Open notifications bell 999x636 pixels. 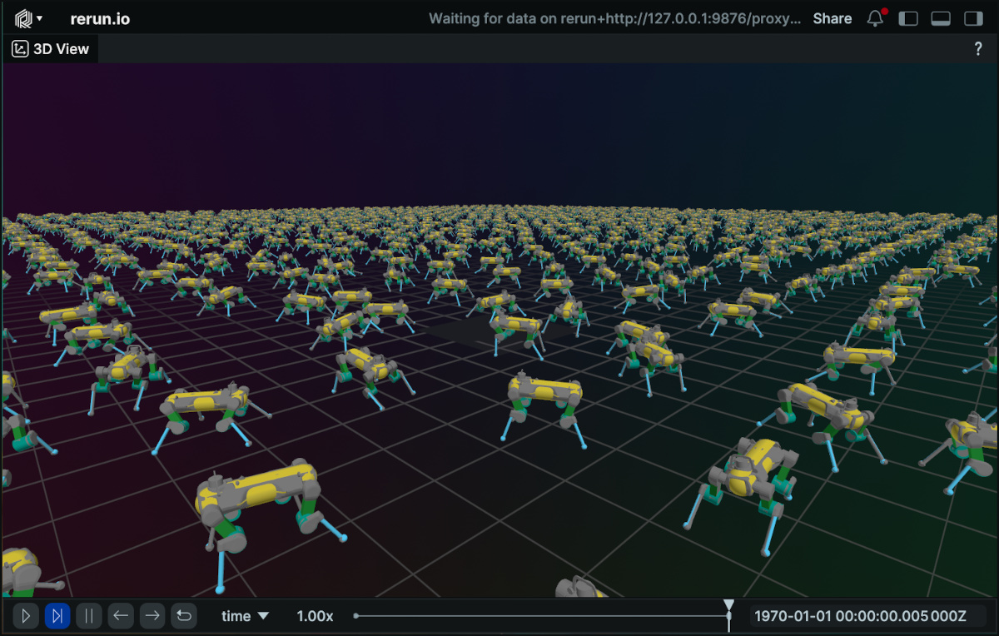(875, 18)
